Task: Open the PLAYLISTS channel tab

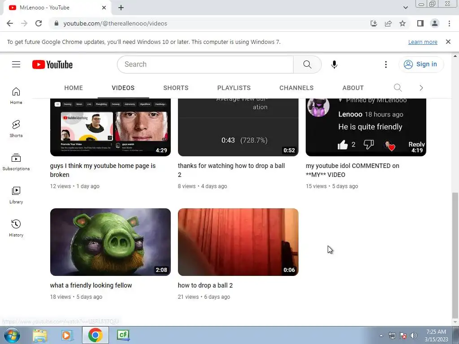Action: coord(234,88)
